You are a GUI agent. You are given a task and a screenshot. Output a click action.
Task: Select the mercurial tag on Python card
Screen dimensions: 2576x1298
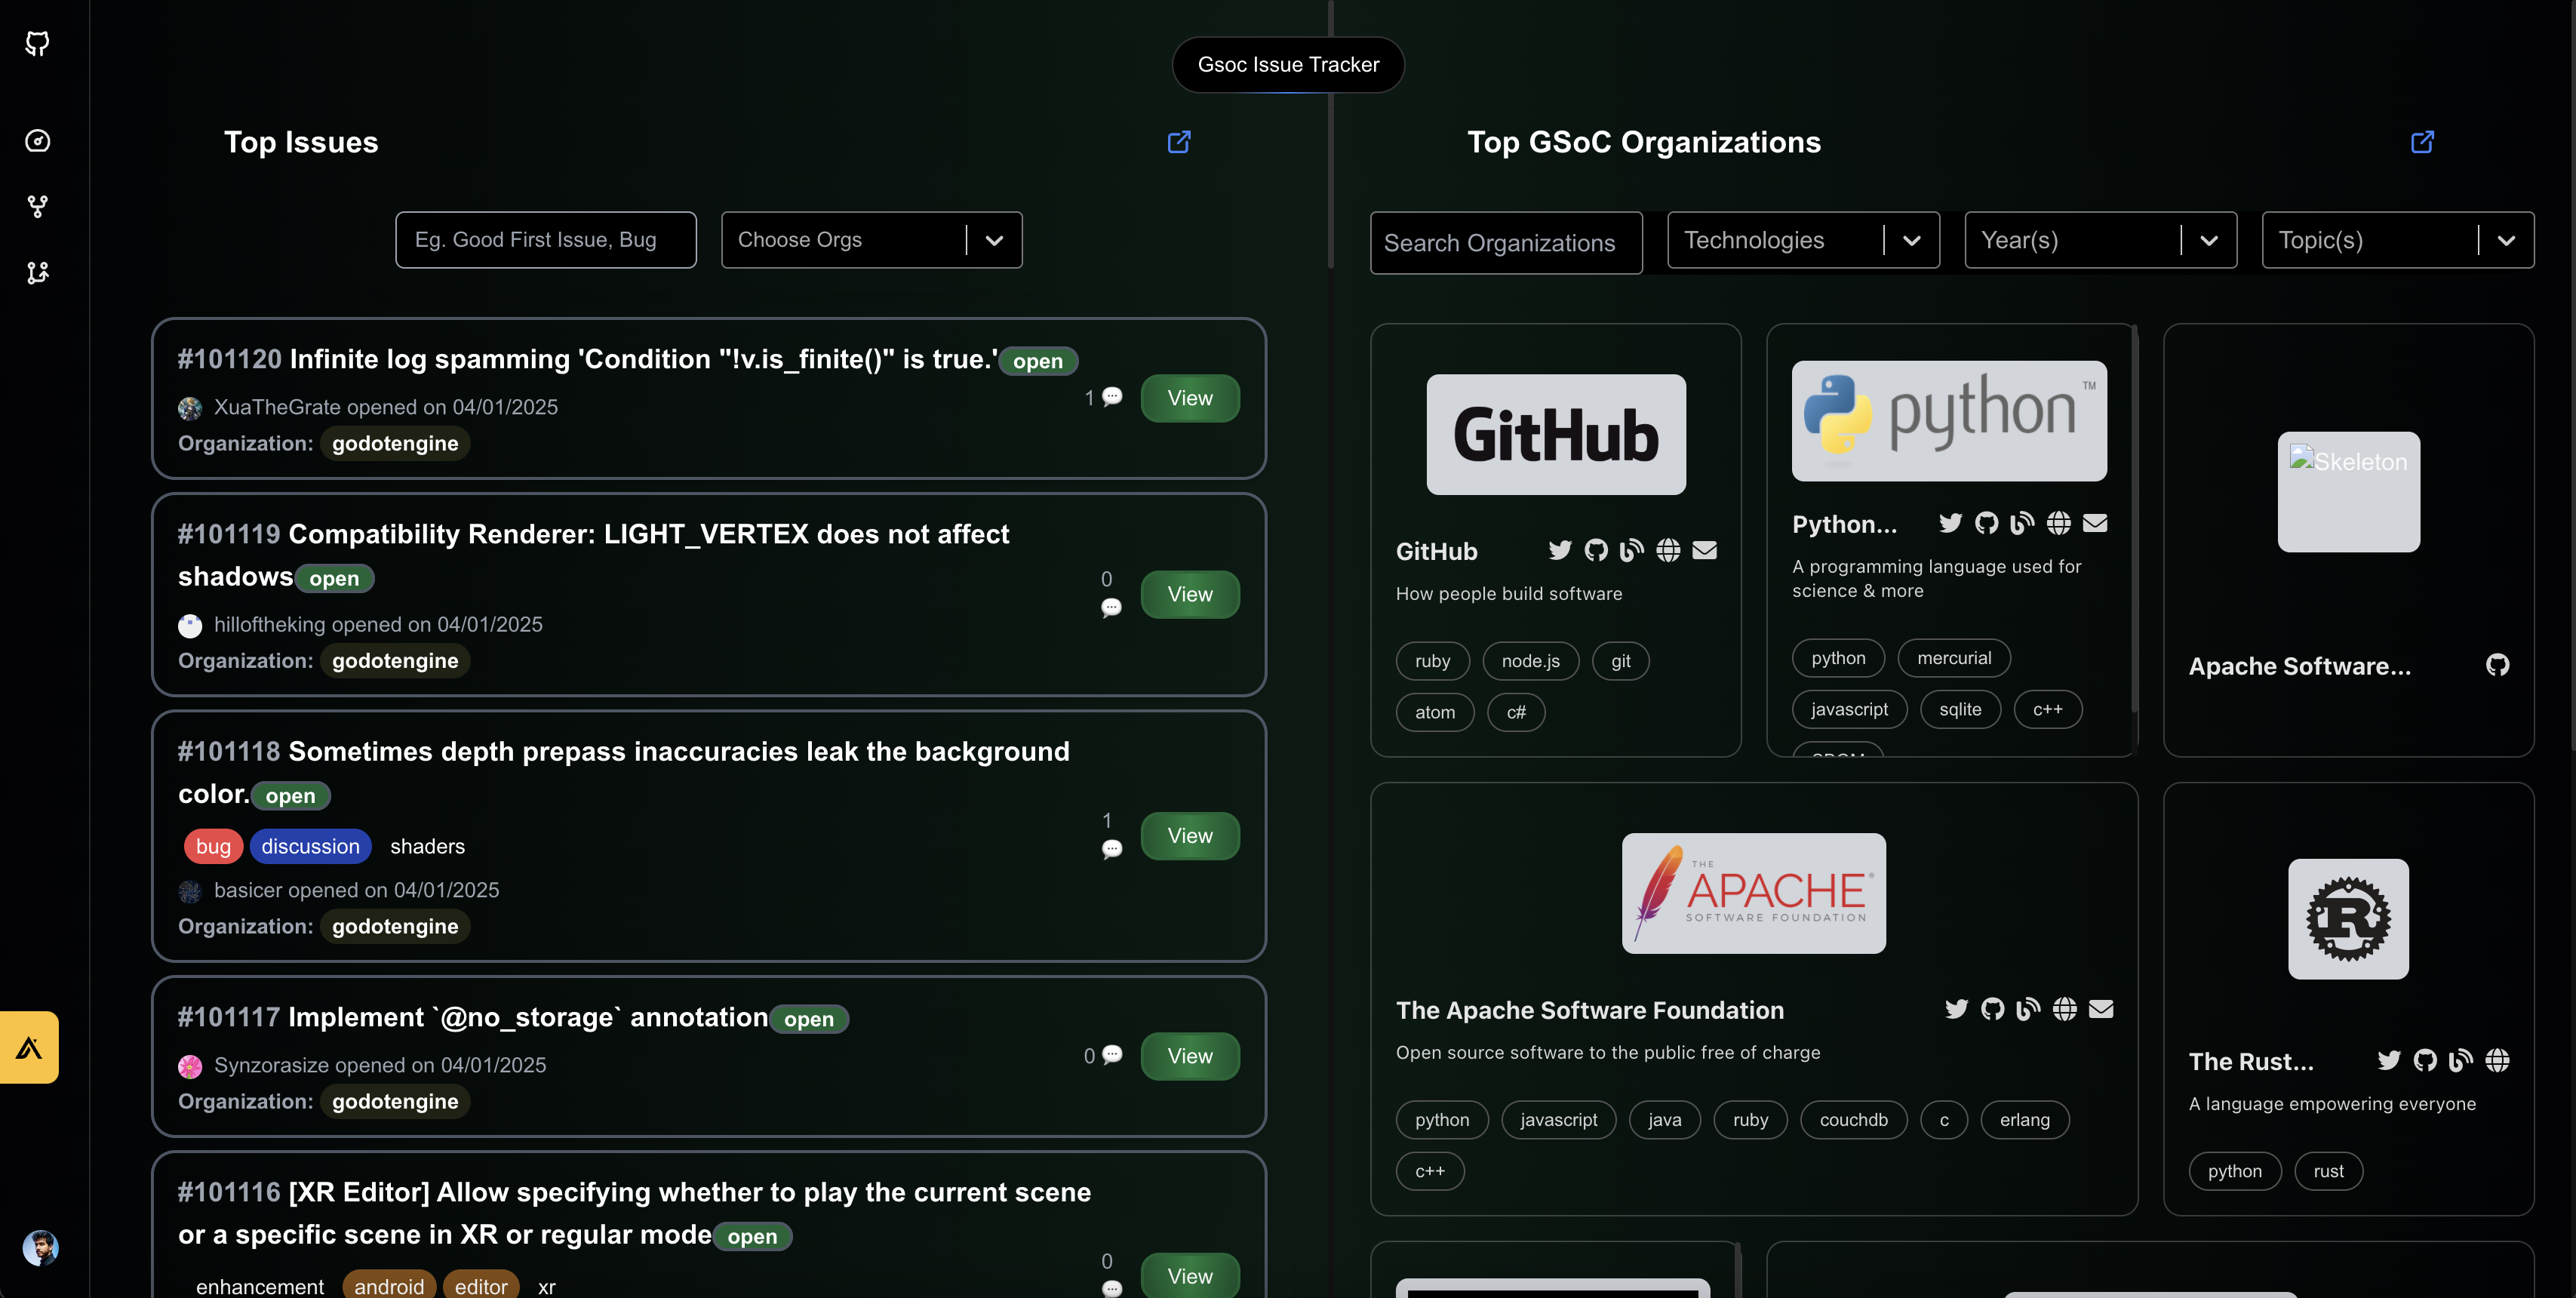coord(1954,658)
